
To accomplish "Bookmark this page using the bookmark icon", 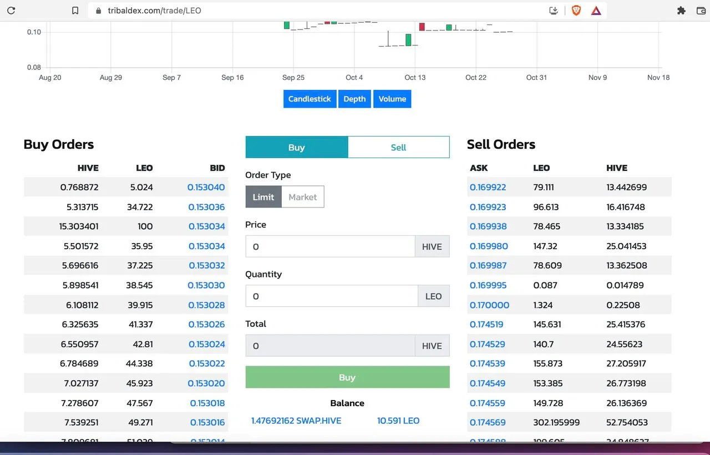I will coord(75,11).
